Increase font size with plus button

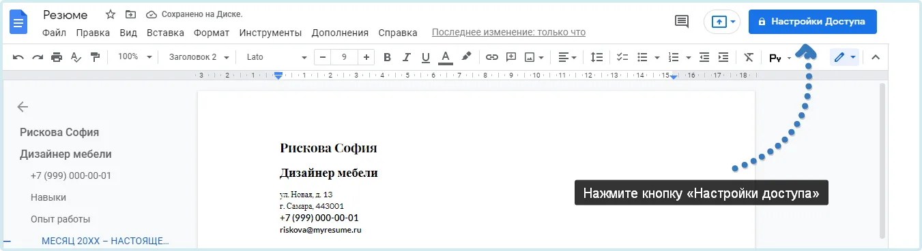click(x=366, y=57)
